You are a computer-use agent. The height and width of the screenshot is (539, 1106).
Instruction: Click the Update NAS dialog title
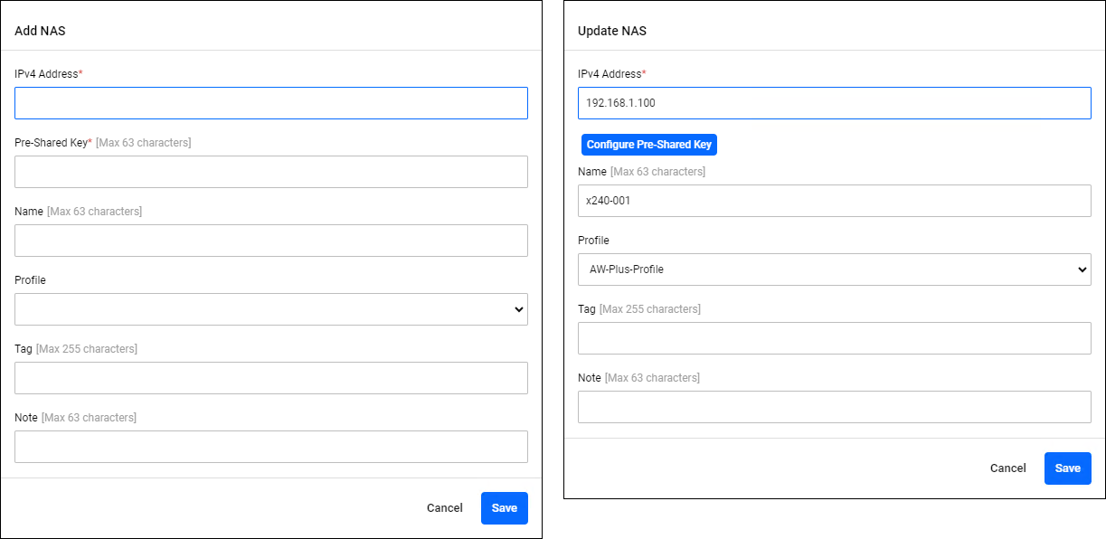click(x=611, y=31)
